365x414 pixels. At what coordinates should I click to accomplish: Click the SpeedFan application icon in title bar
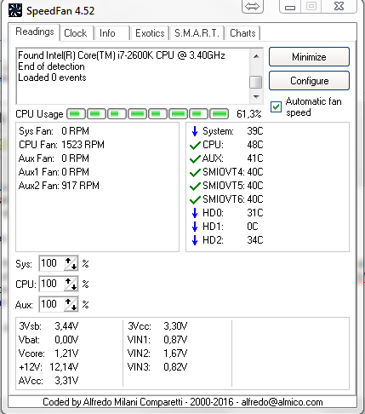click(x=15, y=10)
